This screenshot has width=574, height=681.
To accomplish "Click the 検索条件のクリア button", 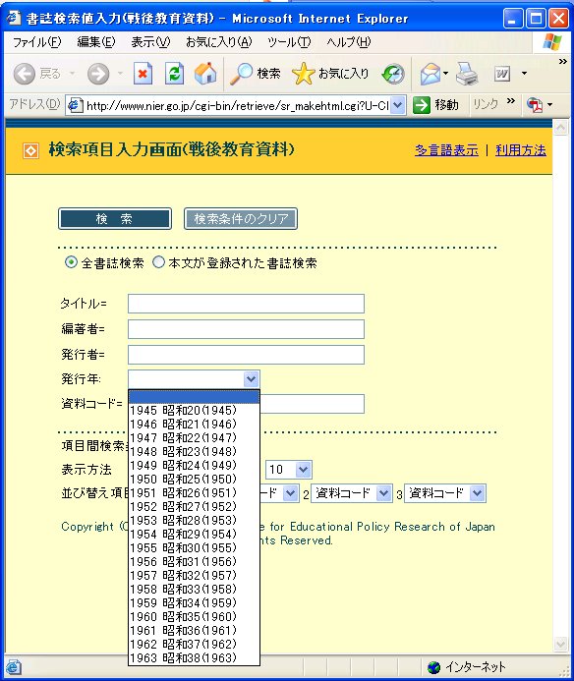I will [x=241, y=218].
